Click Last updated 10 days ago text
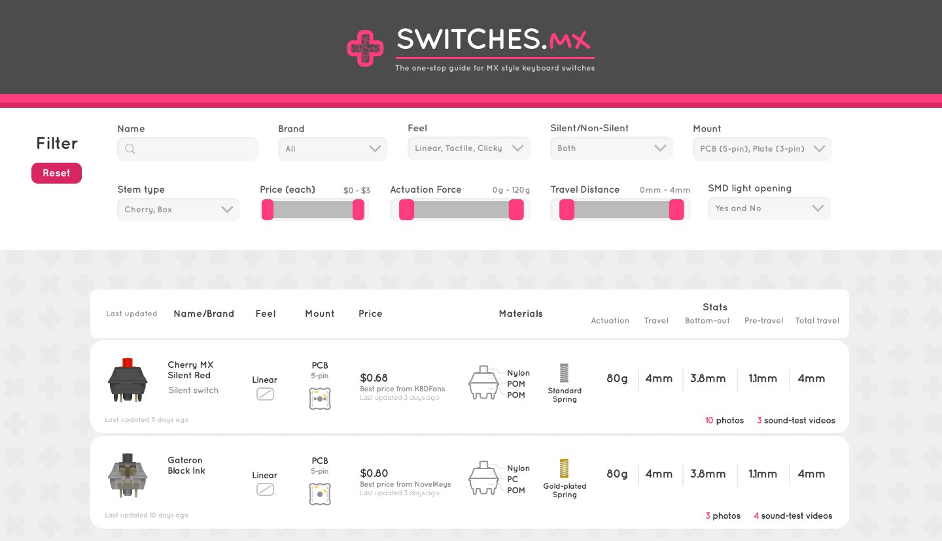Viewport: 942px width, 541px height. [147, 515]
